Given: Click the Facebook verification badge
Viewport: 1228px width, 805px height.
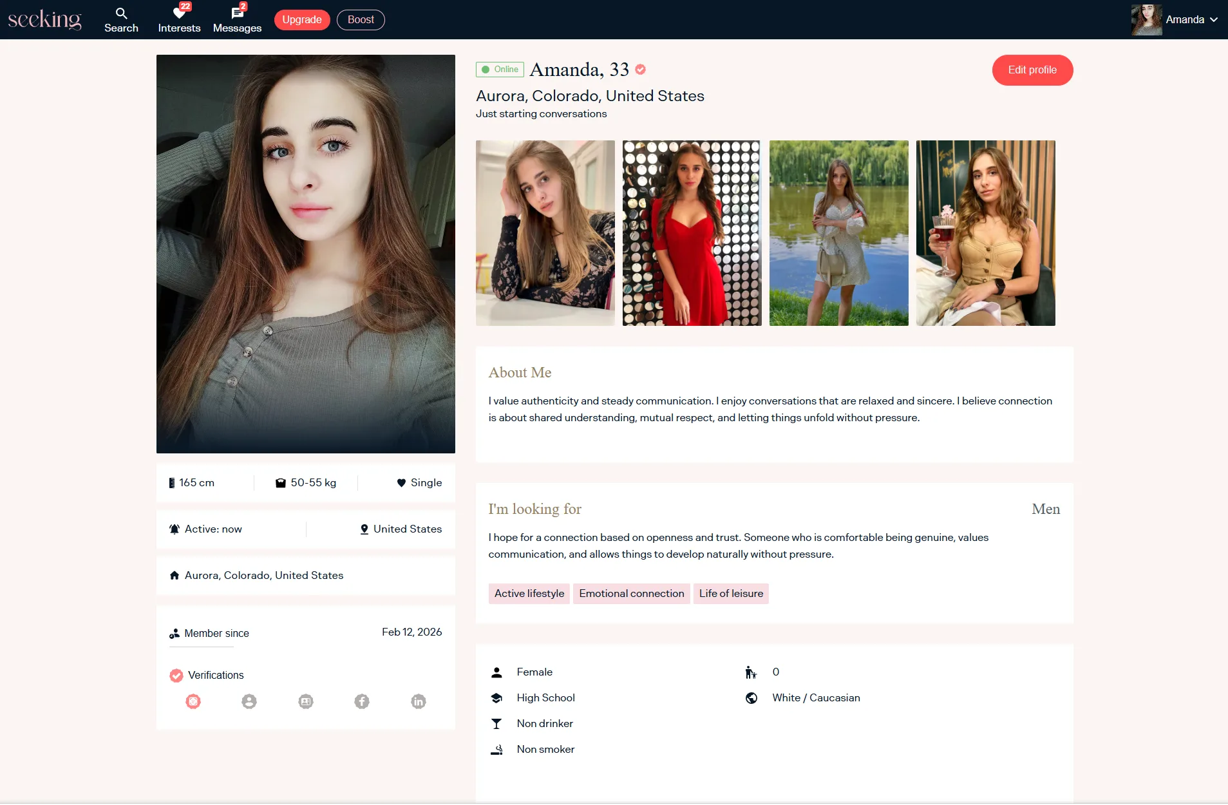Looking at the screenshot, I should coord(362,701).
